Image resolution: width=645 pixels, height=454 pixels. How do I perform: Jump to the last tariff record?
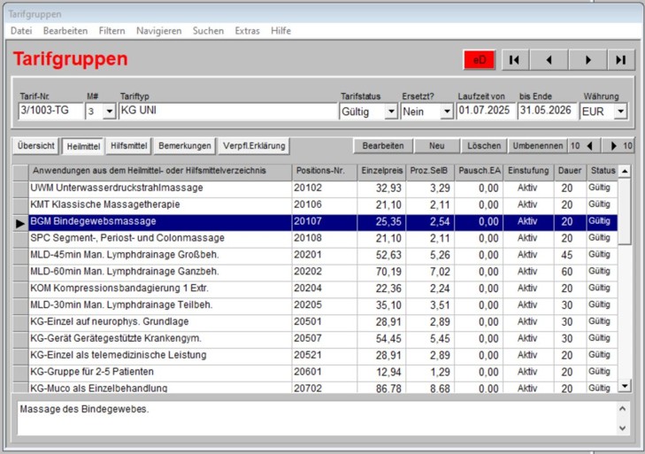pyautogui.click(x=620, y=59)
